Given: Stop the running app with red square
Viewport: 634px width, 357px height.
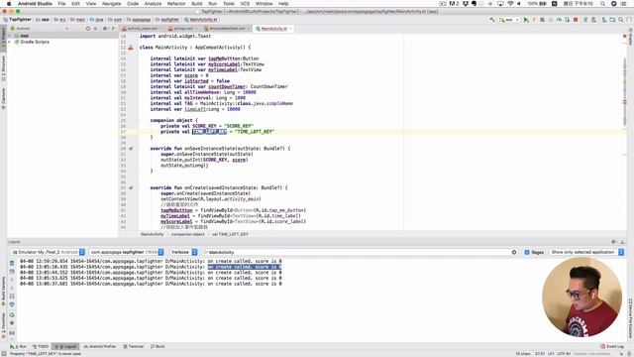Looking at the screenshot, I should [576, 20].
